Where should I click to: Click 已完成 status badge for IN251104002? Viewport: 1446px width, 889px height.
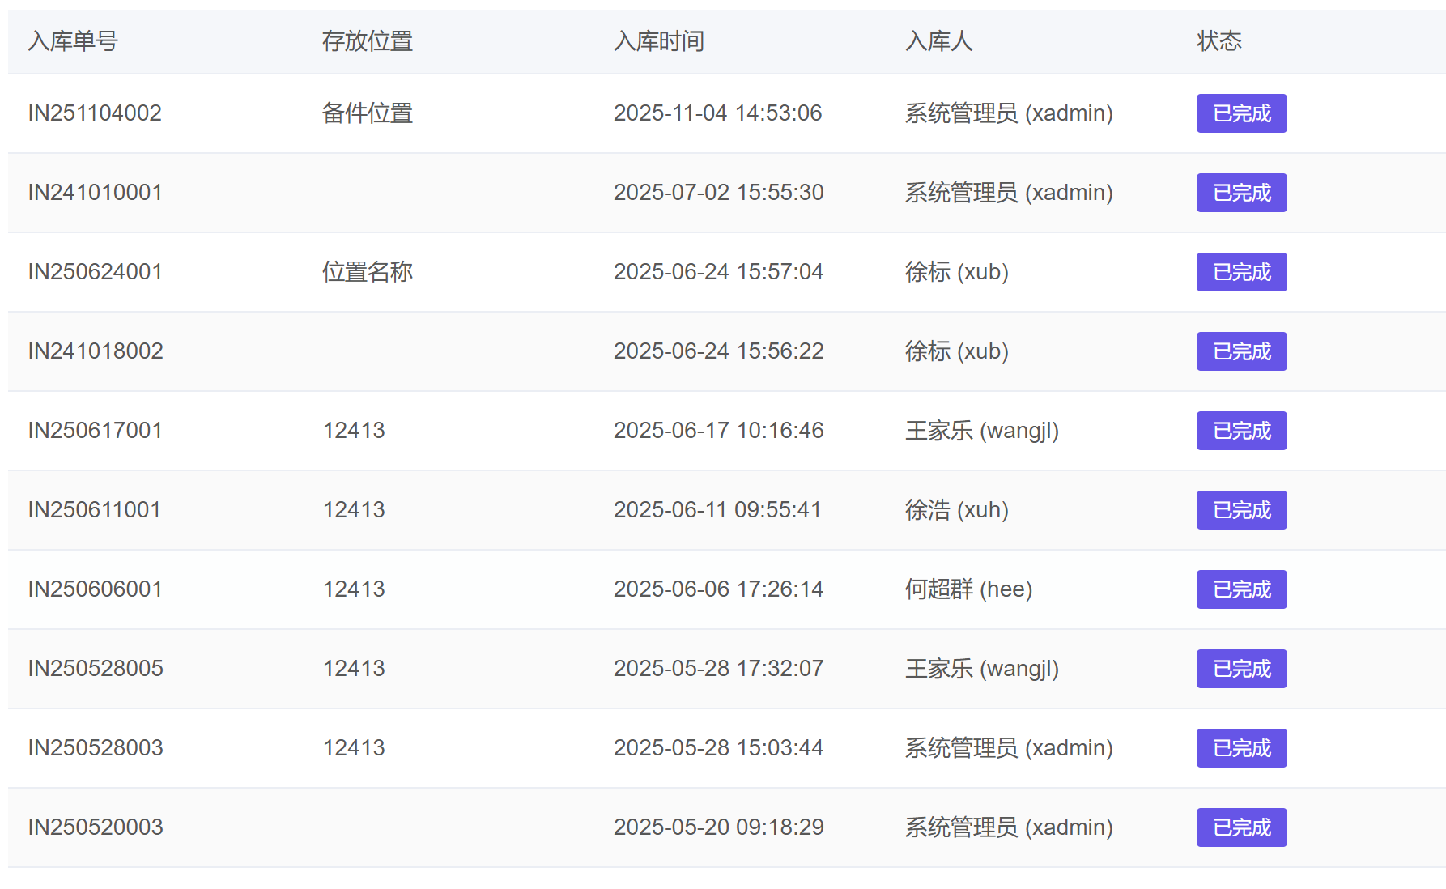coord(1241,113)
